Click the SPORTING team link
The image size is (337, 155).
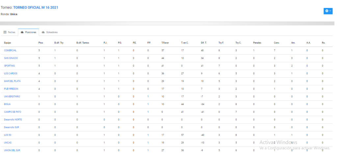10,66
